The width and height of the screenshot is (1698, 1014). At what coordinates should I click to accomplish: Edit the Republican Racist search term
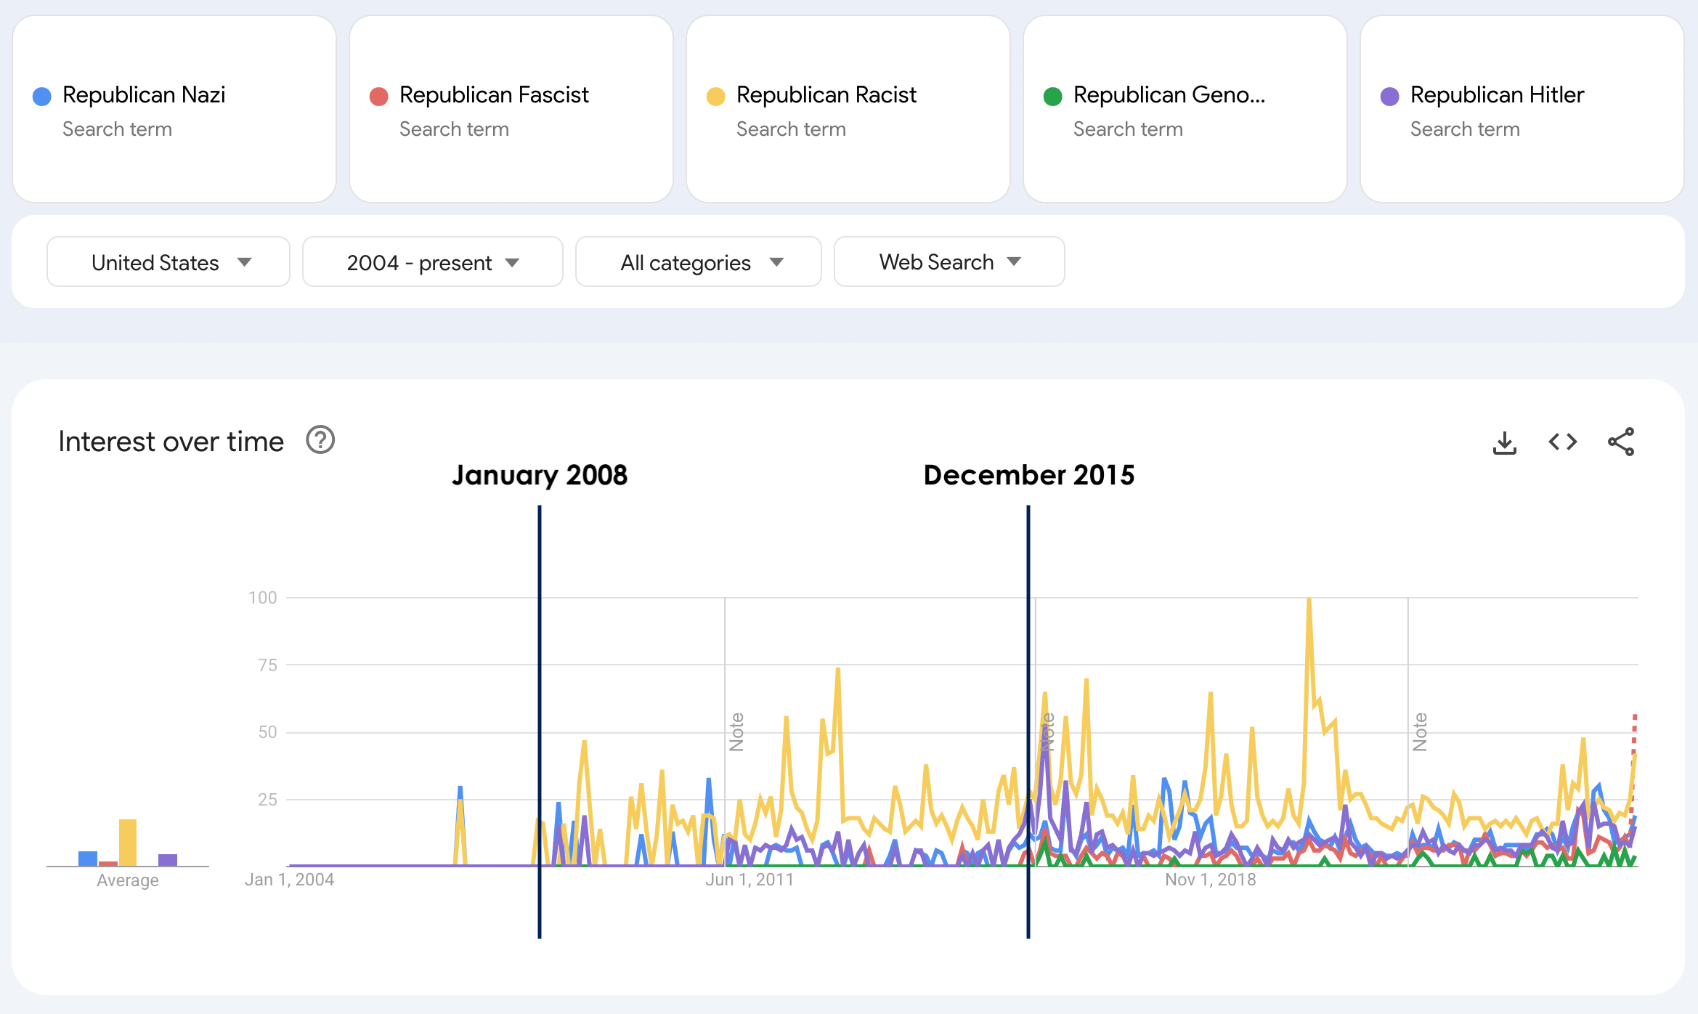(826, 95)
